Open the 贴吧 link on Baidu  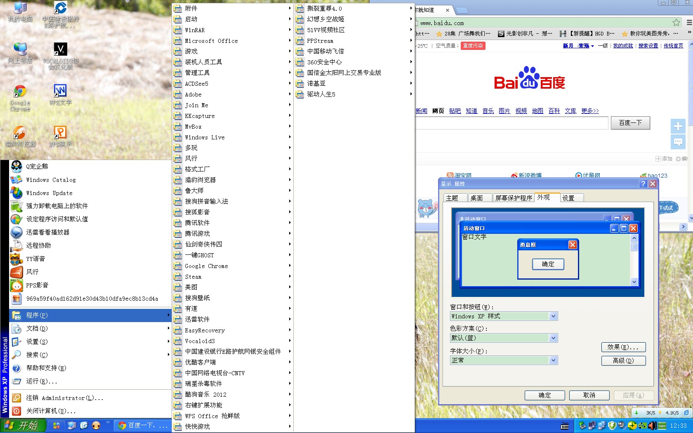[455, 111]
